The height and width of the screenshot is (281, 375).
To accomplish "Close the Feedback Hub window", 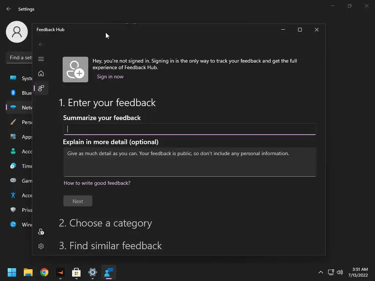I will (317, 30).
